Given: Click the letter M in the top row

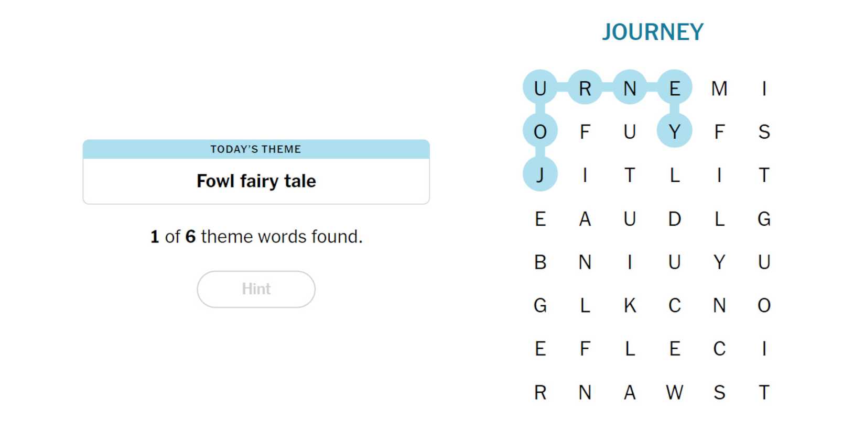Looking at the screenshot, I should click(x=720, y=87).
